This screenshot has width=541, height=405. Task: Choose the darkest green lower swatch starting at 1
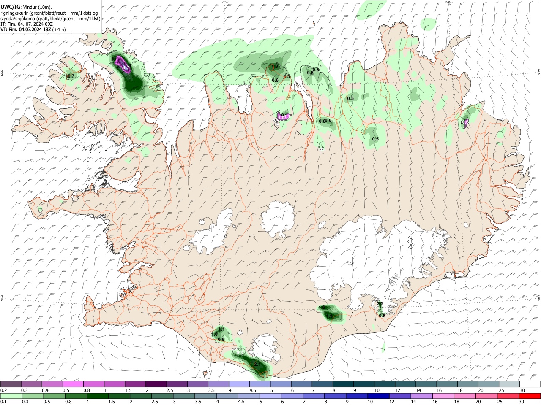97,396
